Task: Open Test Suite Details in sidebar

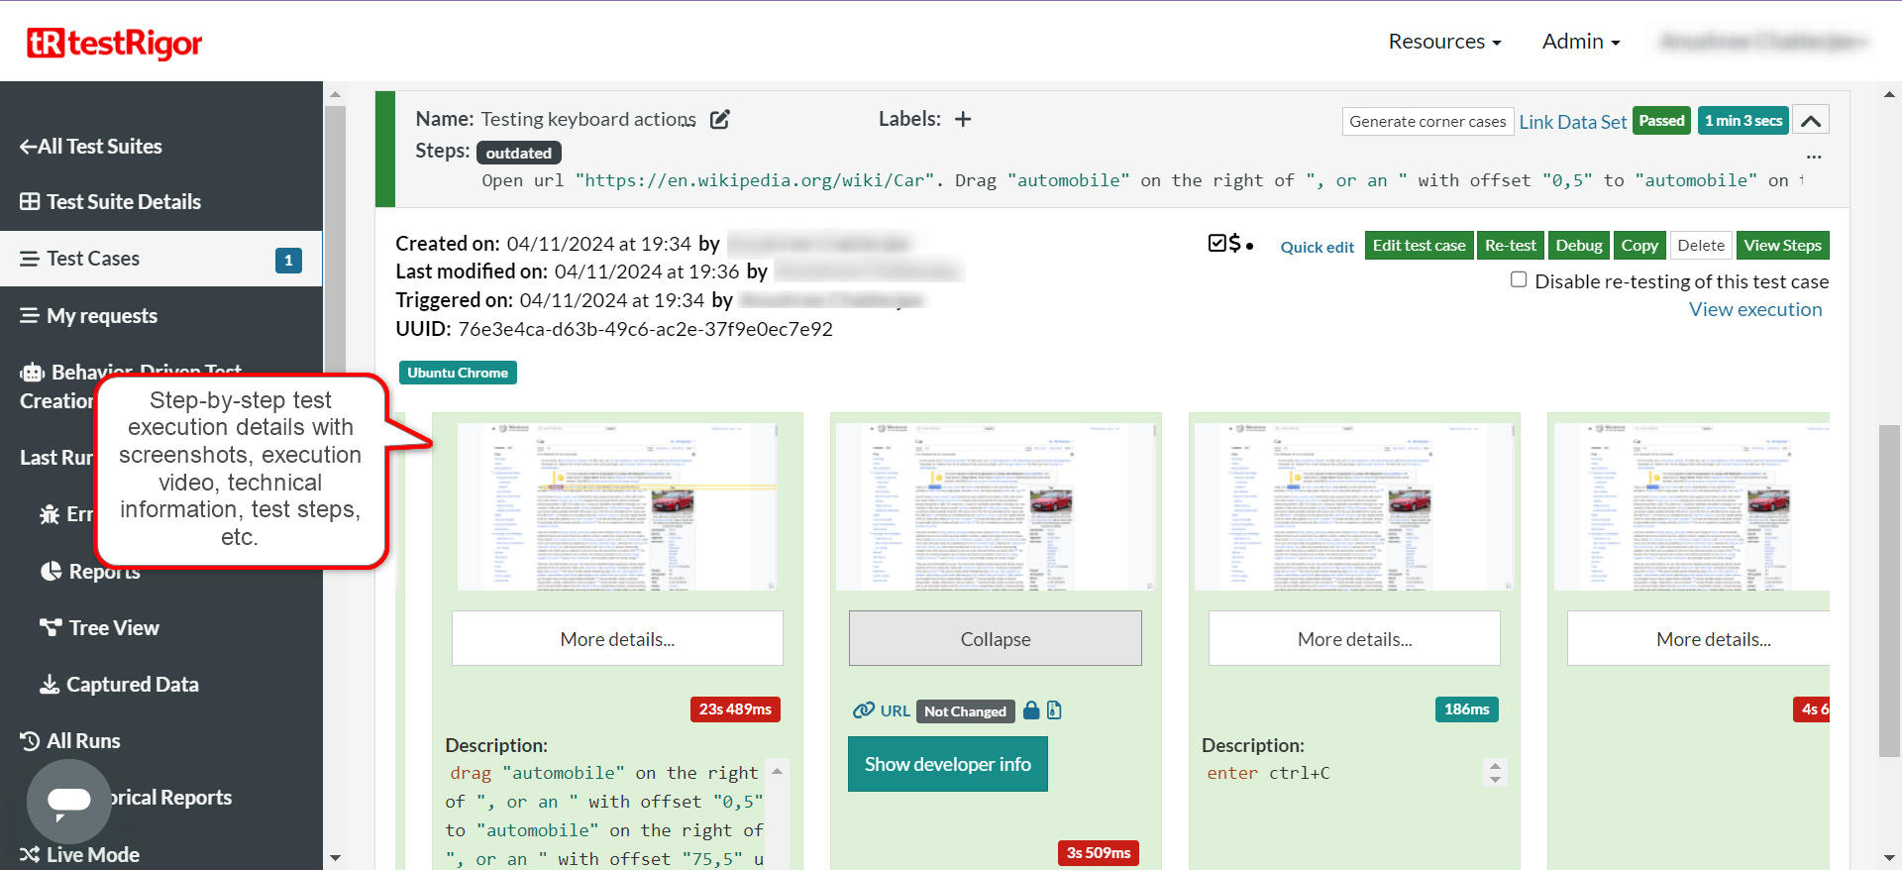Action: (x=123, y=202)
